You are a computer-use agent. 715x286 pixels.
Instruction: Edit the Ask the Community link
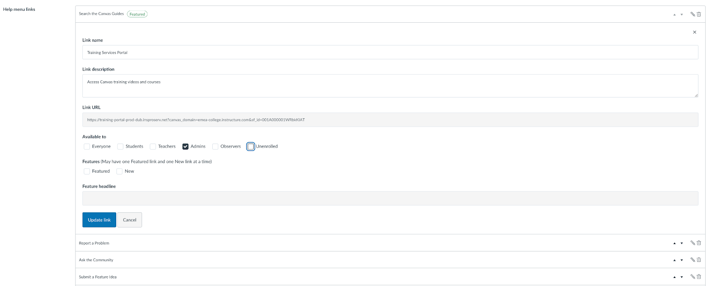(693, 260)
